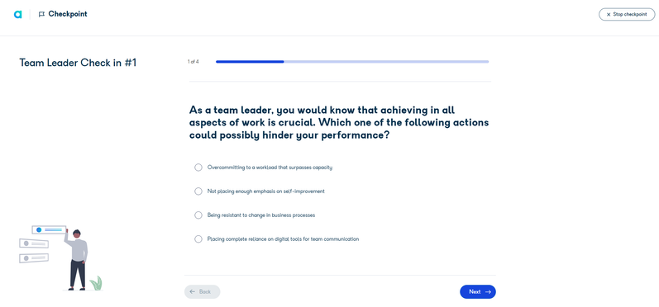659x307 pixels.
Task: Go to the next question with Next
Action: (478, 292)
